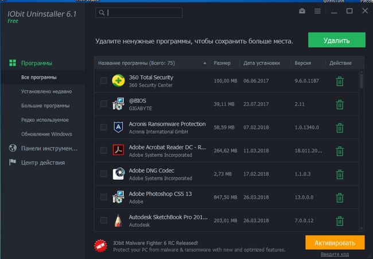The height and width of the screenshot is (259, 373).
Task: Show Большие программы
Action: point(45,106)
